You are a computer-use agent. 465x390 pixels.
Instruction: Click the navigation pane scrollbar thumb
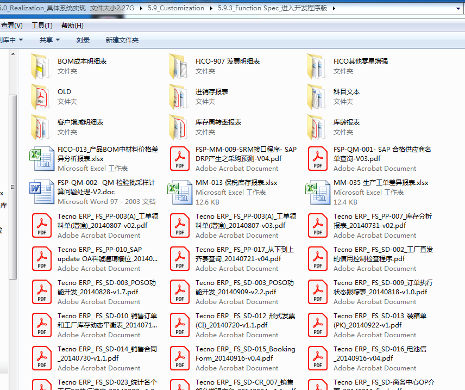(x=12, y=187)
